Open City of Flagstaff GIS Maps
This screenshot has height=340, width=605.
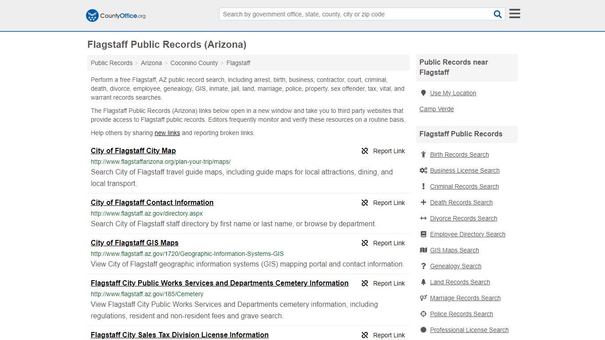[135, 243]
